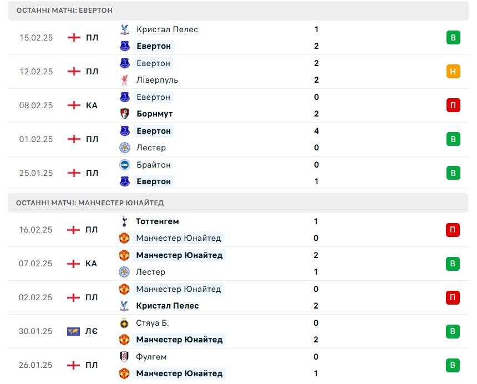Select the Everton 4–0 Leicester match row date
This screenshot has width=477, height=384.
click(36, 139)
